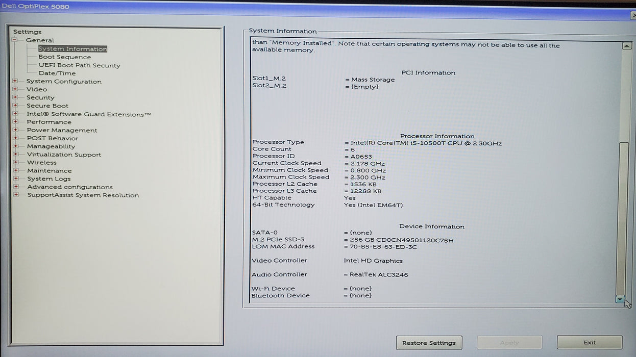
Task: Select the Virtualization Support label
Action: click(x=64, y=155)
